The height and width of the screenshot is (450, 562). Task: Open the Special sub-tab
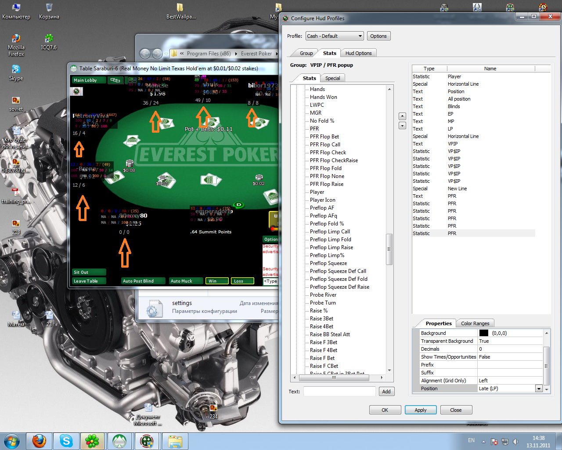coord(332,78)
